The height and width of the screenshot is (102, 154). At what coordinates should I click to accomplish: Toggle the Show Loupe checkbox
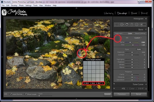point(26,94)
